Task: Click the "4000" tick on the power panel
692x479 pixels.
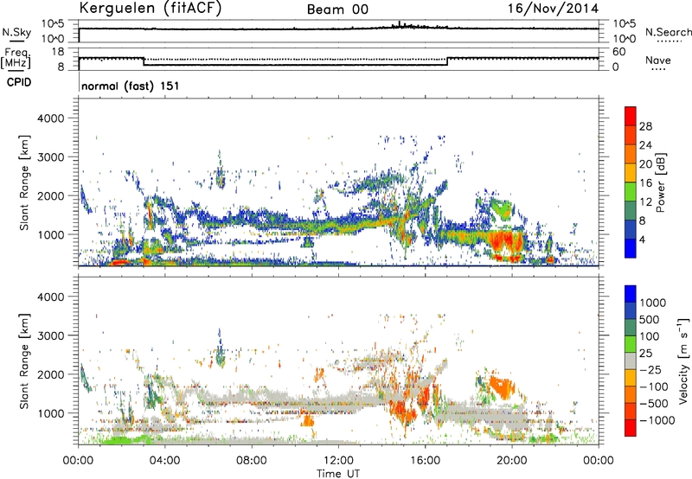Action: (51, 118)
